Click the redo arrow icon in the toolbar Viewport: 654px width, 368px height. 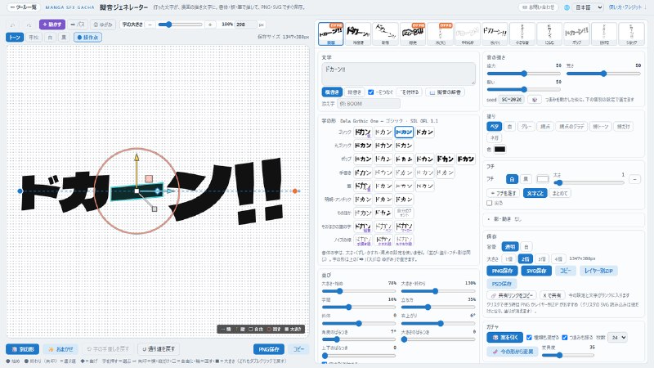pos(29,25)
